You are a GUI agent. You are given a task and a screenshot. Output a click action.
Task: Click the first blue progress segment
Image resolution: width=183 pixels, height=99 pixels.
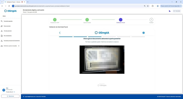point(66,37)
